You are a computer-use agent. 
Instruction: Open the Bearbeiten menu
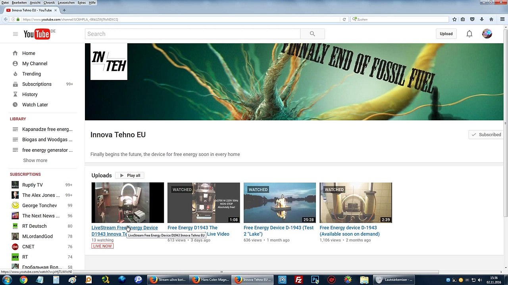coord(19,2)
